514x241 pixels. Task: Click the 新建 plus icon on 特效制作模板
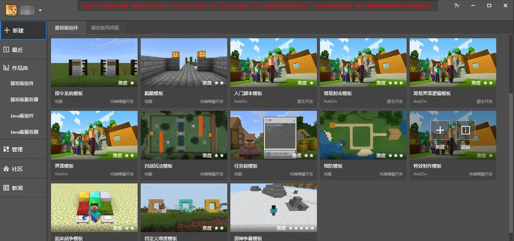click(440, 130)
